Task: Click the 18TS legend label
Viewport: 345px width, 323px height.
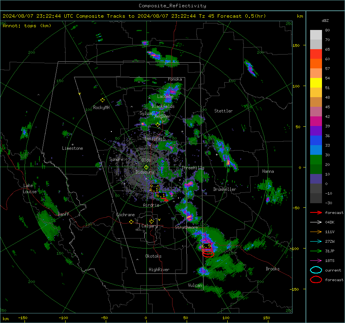Action: pos(330,261)
